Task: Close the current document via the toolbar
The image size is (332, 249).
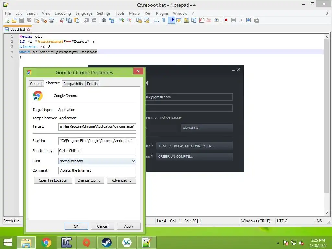Action: tap(37, 20)
